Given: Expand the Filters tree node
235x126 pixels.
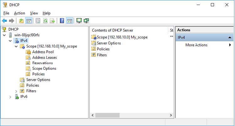Looking at the screenshot, I should coord(16,91).
